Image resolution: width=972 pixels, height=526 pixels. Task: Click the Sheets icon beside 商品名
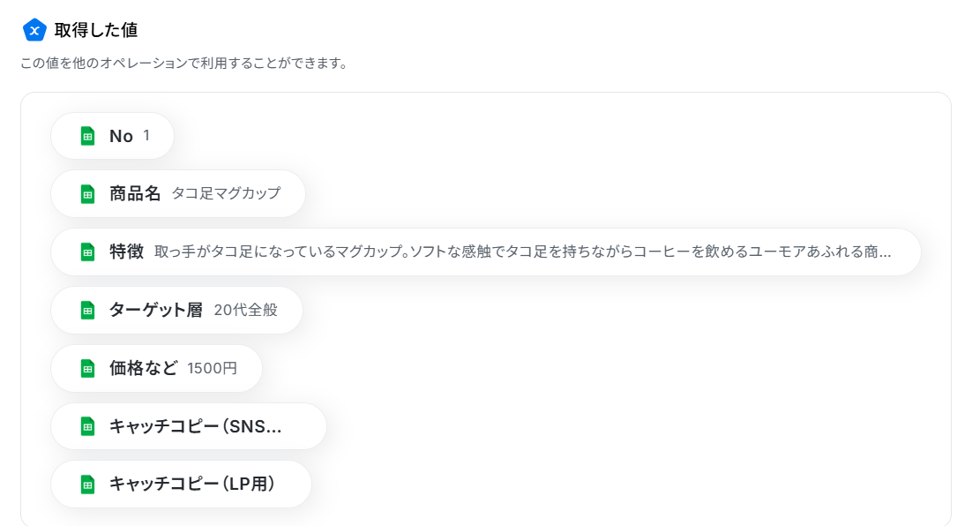pyautogui.click(x=88, y=194)
